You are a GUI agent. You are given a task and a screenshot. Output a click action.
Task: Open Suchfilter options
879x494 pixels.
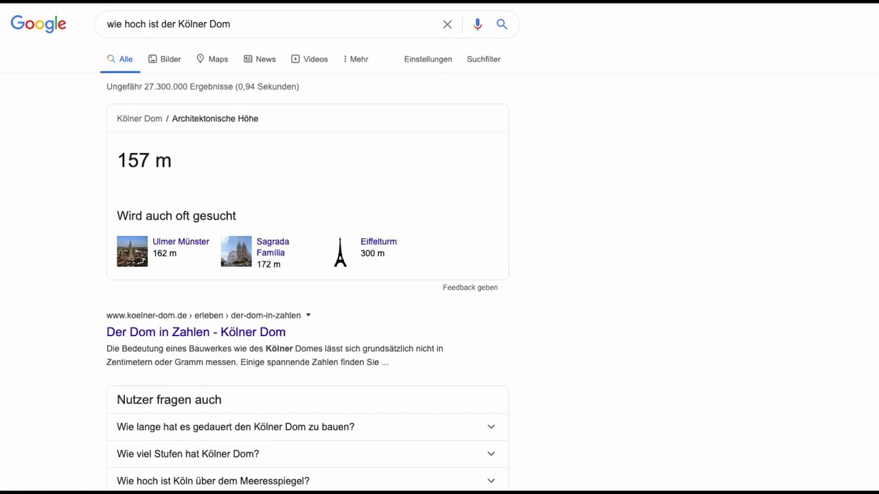click(x=483, y=59)
